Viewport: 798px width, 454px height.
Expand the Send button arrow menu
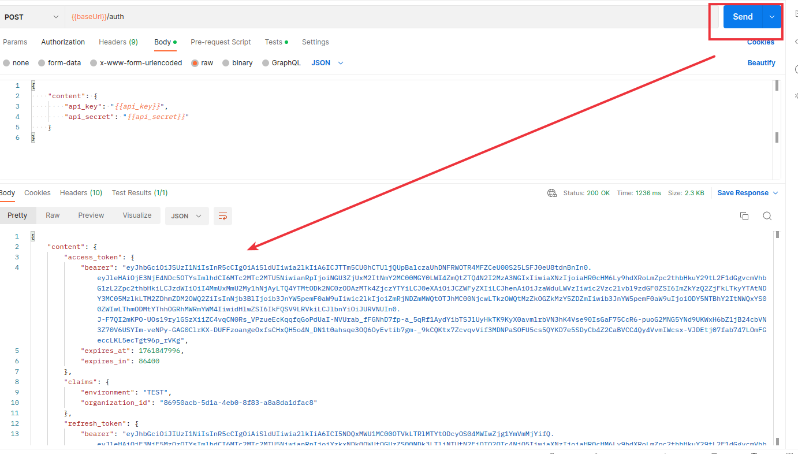(x=771, y=17)
